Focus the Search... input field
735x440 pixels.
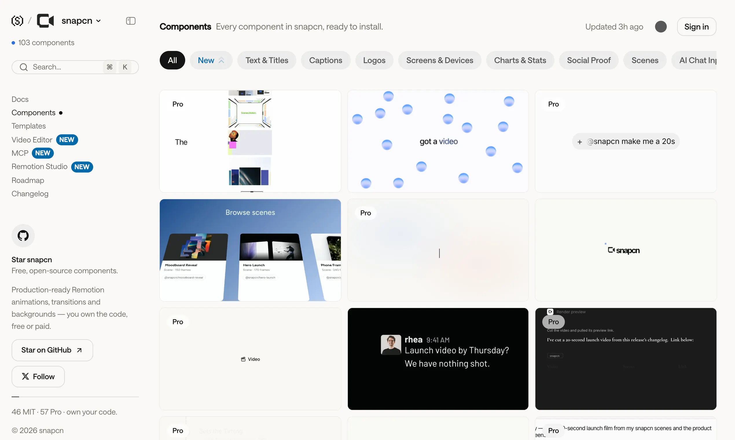(x=75, y=67)
